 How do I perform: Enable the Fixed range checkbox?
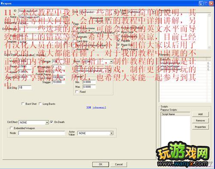pyautogui.click(x=77, y=92)
